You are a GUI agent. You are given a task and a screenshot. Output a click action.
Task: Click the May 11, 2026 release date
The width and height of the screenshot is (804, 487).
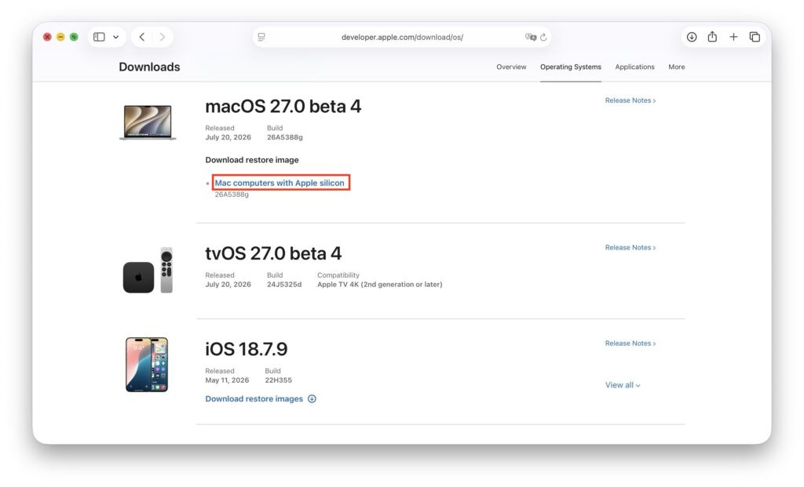pos(227,380)
